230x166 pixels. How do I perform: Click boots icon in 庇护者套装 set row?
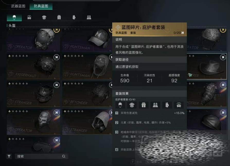pyautogui.click(x=155, y=105)
